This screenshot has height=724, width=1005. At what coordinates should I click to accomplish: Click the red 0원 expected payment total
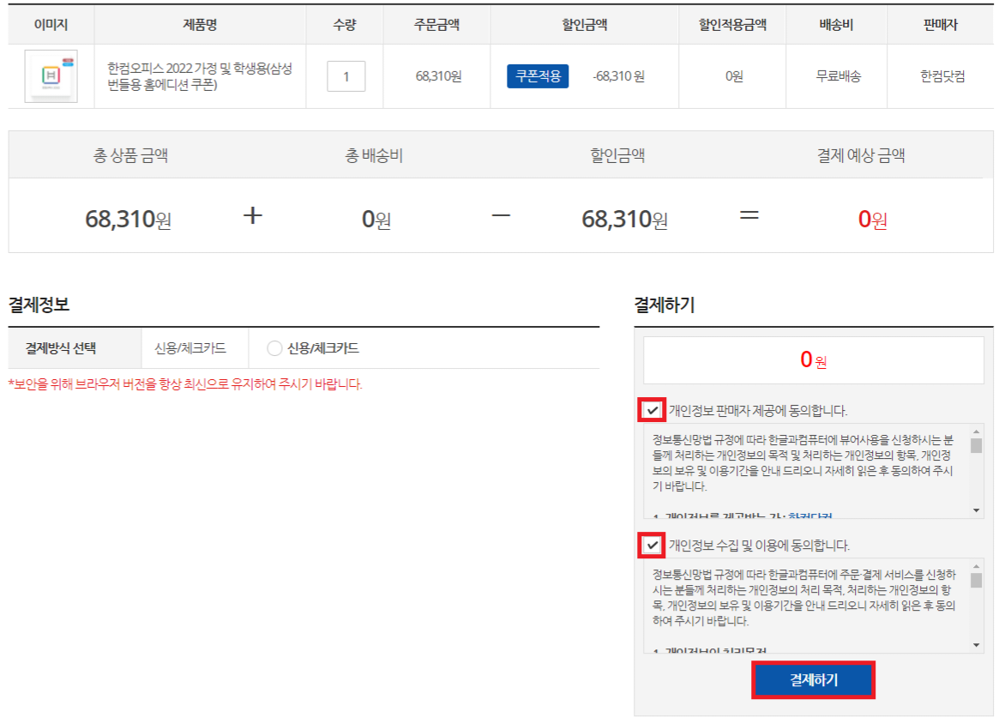[872, 220]
